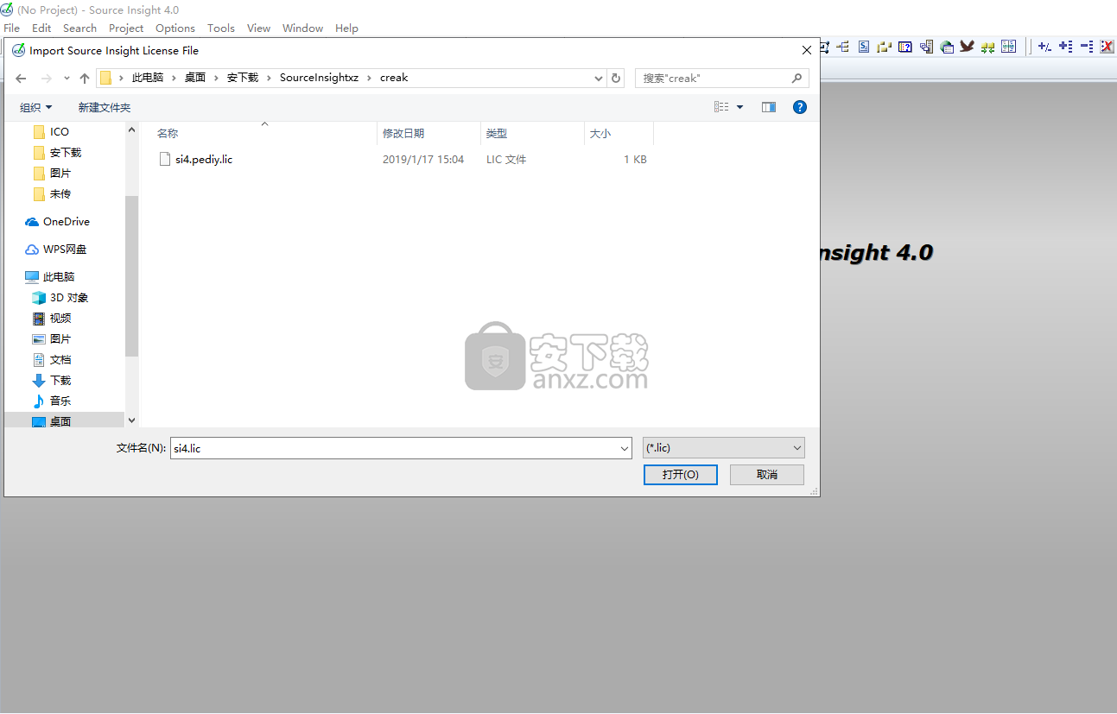The width and height of the screenshot is (1117, 714).
Task: Open the (*.lic) file type dropdown
Action: point(724,448)
